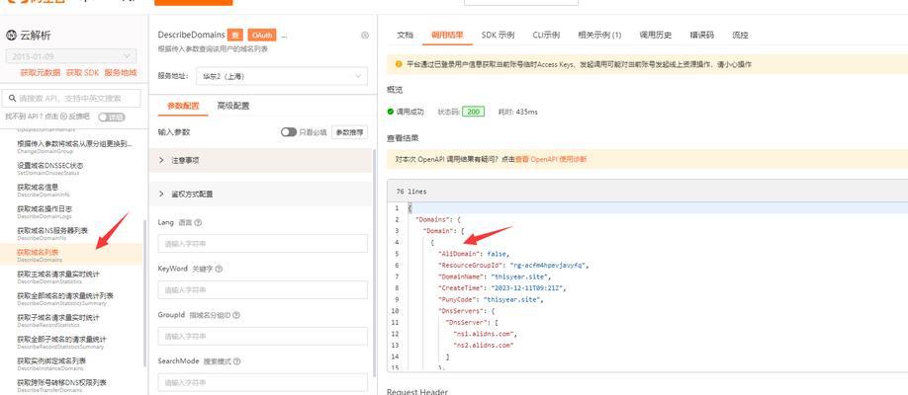This screenshot has height=395, width=908.
Task: Switch to the CLI示例 tab
Action: pos(546,35)
